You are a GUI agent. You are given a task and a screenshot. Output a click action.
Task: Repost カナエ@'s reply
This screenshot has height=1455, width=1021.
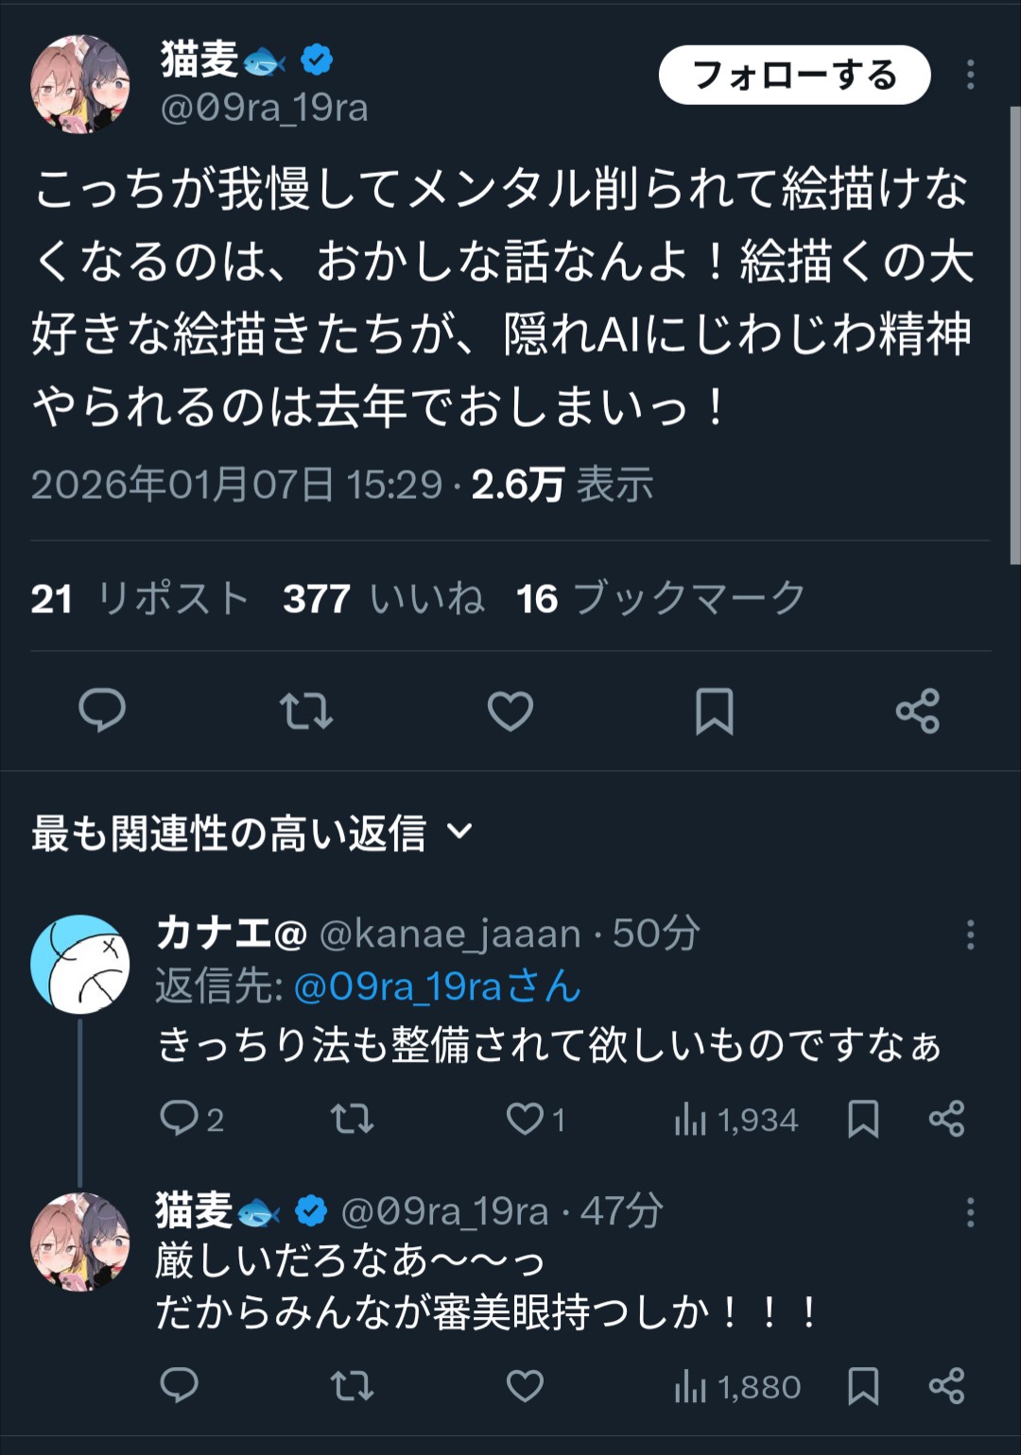tap(352, 1120)
